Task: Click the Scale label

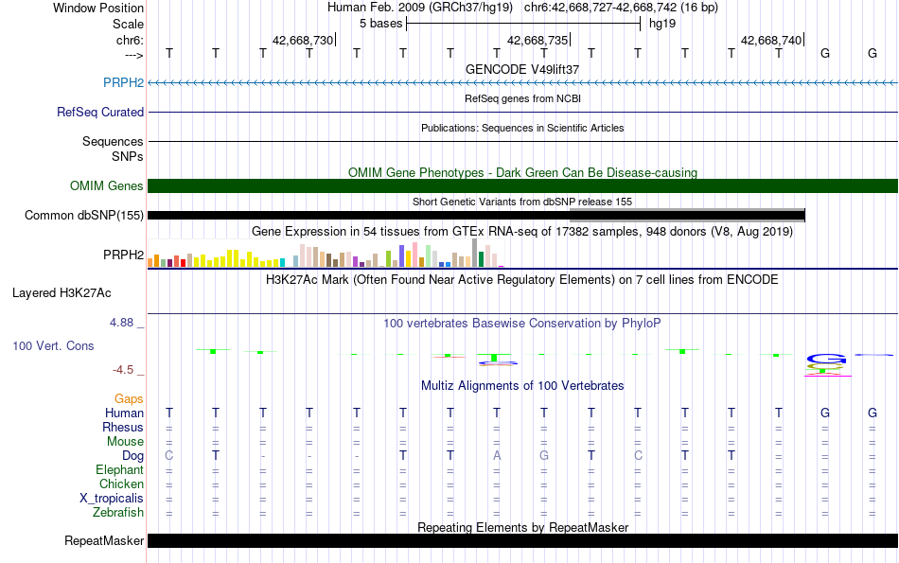Action: tap(129, 24)
